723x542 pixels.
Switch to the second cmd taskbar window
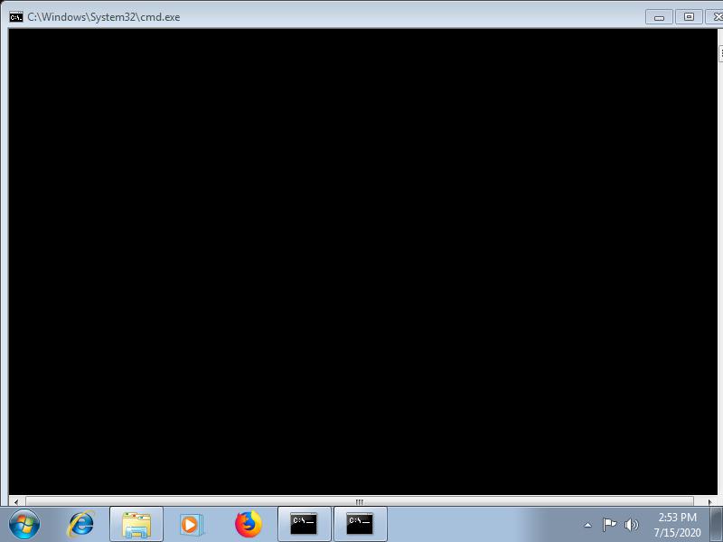[x=360, y=525]
